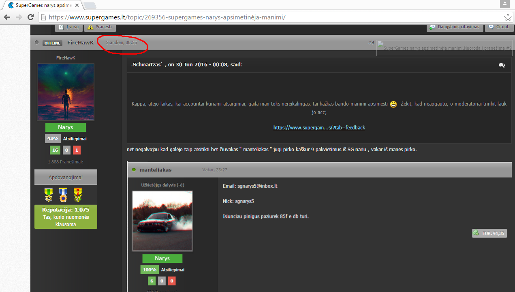515x292 pixels.
Task: Click the first medal award icon
Action: (49, 195)
